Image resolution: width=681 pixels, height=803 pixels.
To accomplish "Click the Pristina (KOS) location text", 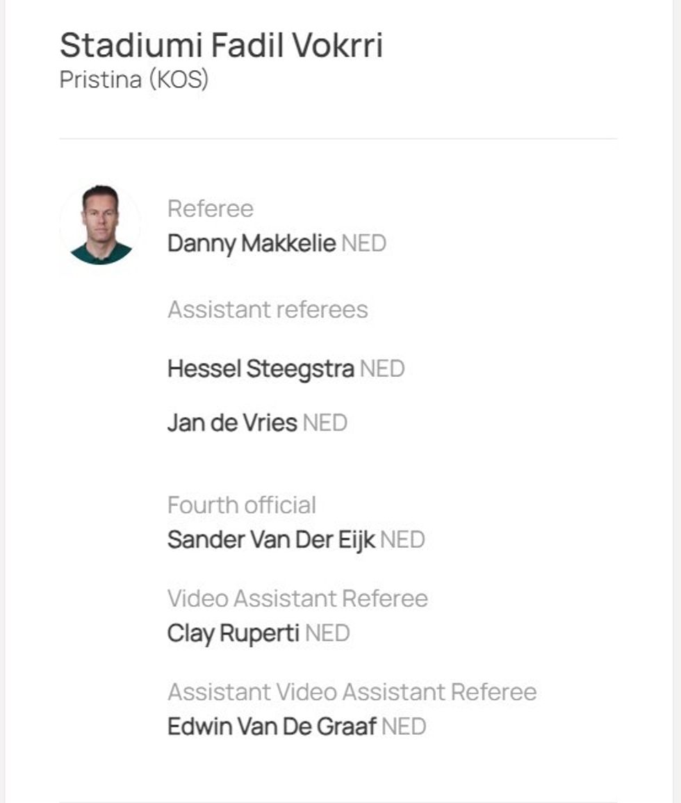I will click(134, 79).
